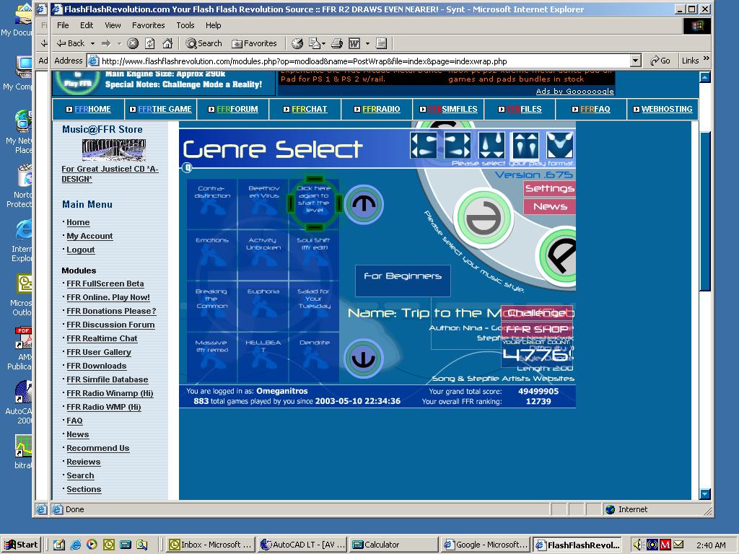Click the Stop loading toolbar icon

pyautogui.click(x=133, y=43)
